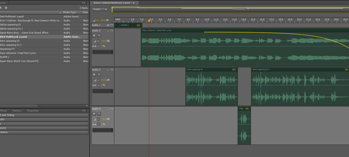
Task: Mute the Audio 4 track
Action: (94, 114)
